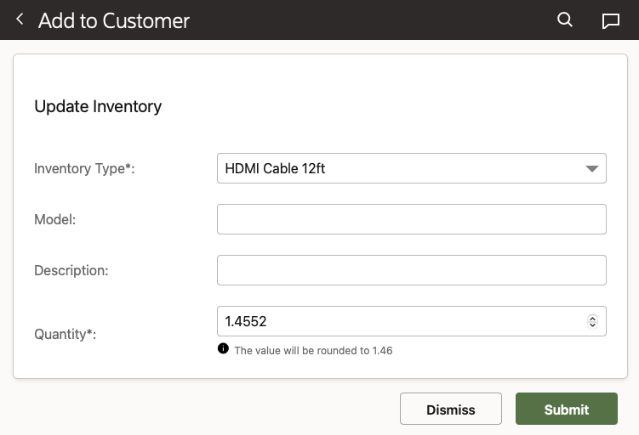Screen dimensions: 639x435
Task: Click the Model field label
Action: [x=55, y=219]
